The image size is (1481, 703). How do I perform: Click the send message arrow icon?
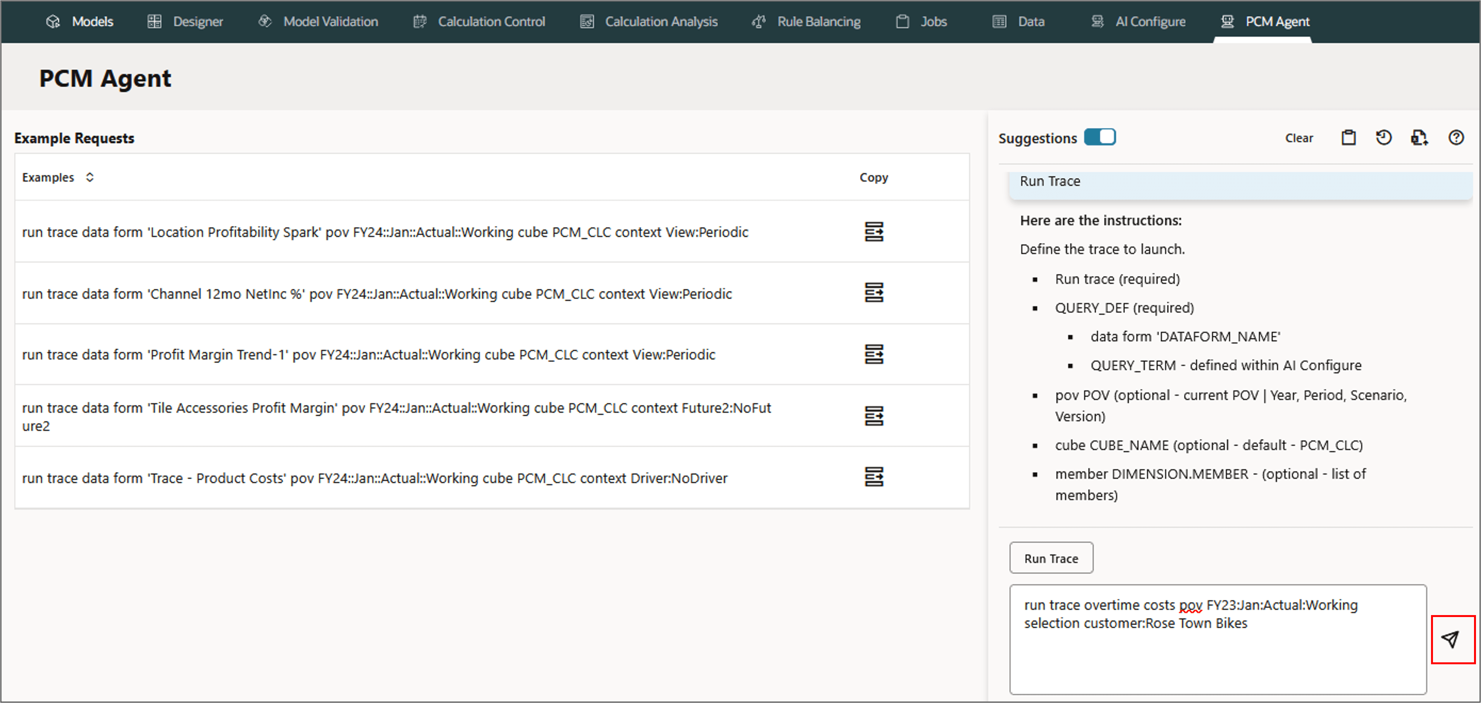(1451, 639)
